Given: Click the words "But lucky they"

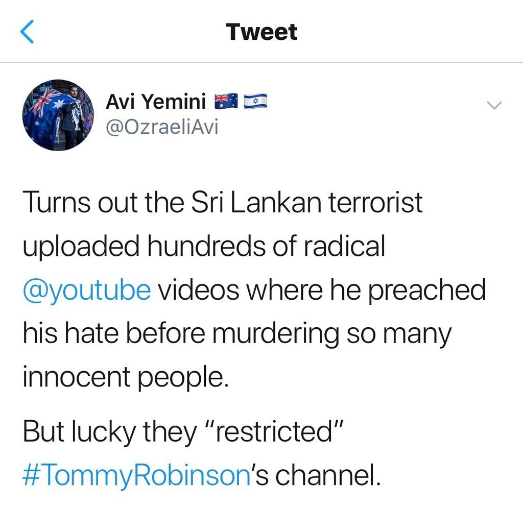Looking at the screenshot, I should (x=109, y=432).
